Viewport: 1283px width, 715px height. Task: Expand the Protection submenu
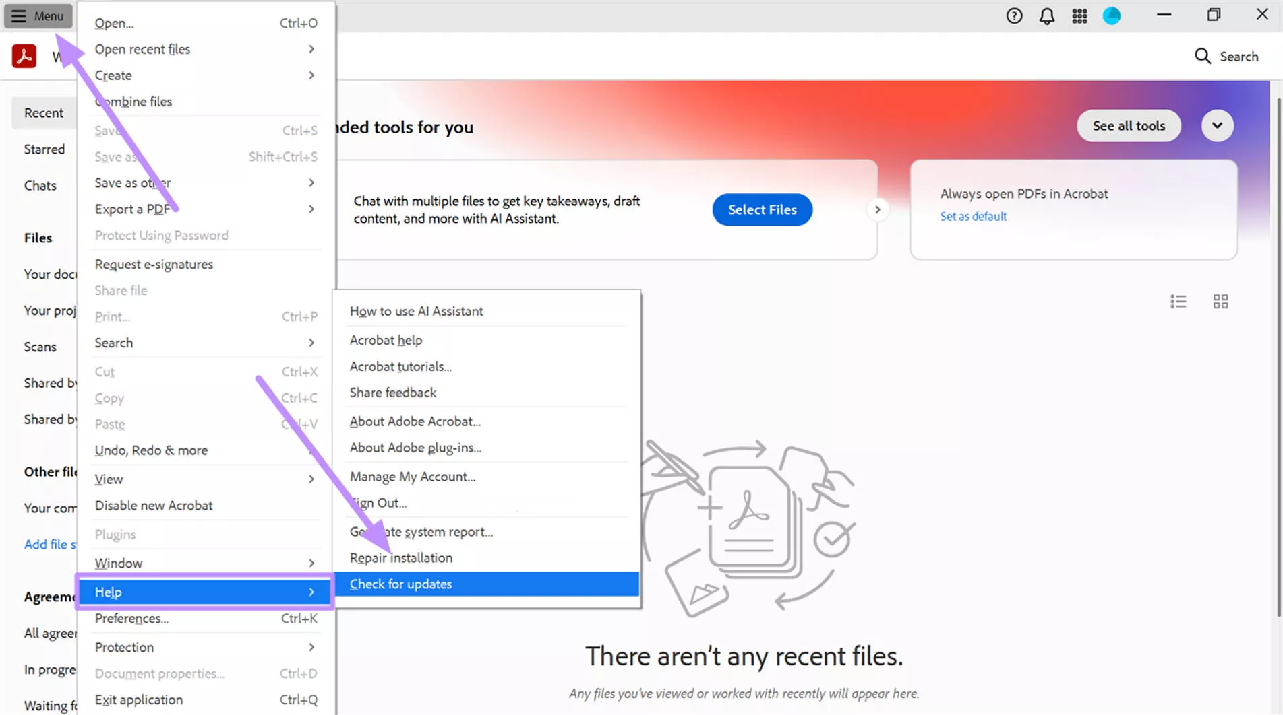point(311,647)
